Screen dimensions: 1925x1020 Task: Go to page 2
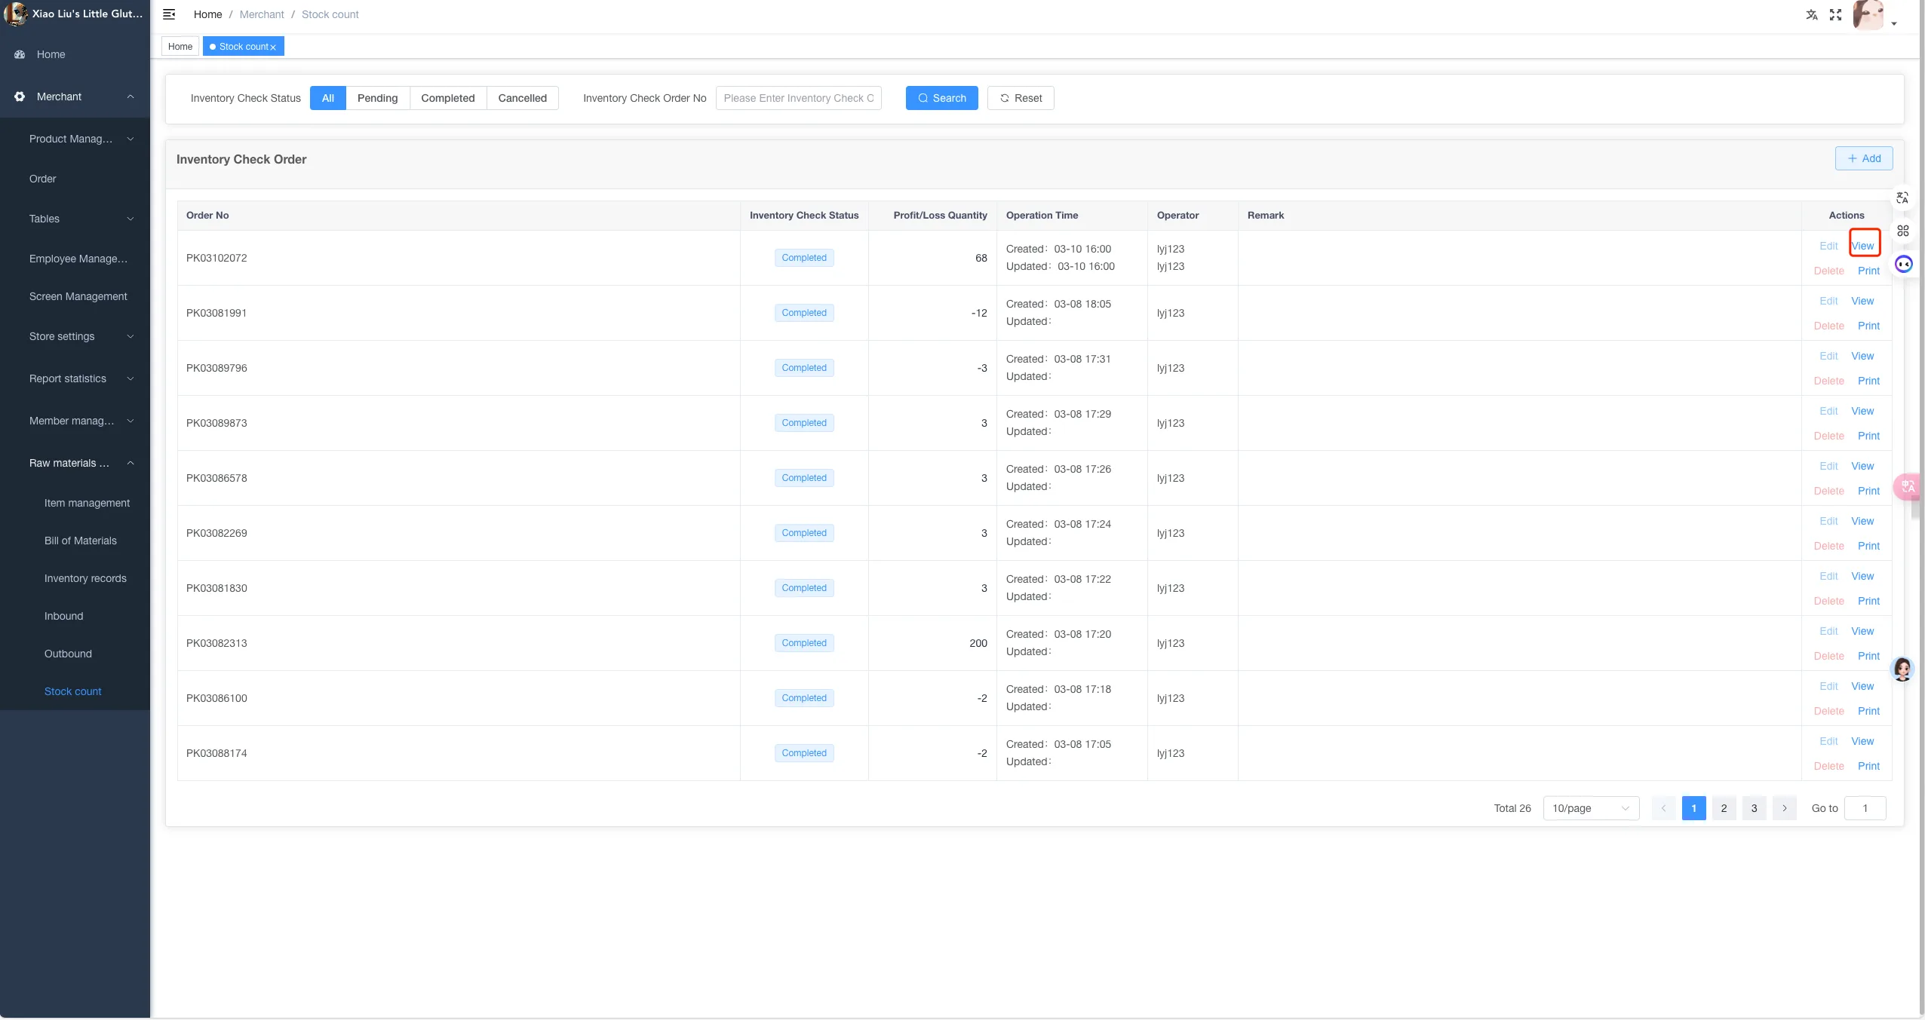[x=1724, y=808]
